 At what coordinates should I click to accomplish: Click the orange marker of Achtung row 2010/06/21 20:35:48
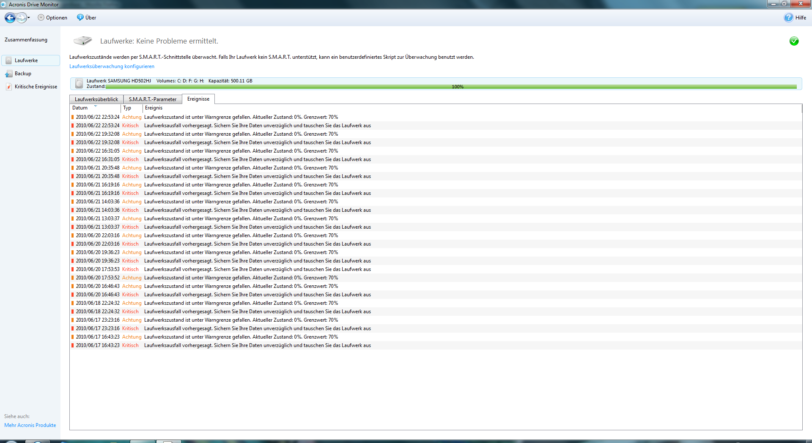pyautogui.click(x=72, y=168)
